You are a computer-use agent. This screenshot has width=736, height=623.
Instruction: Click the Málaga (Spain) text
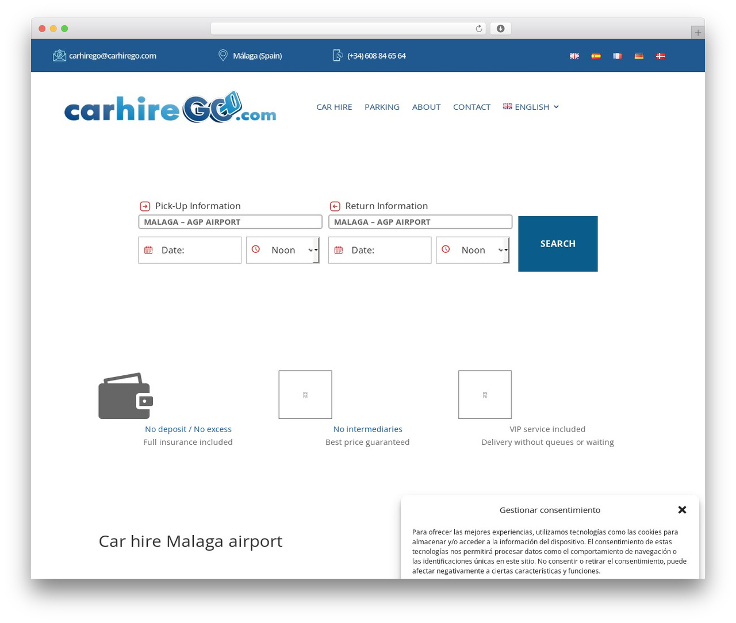coord(258,56)
